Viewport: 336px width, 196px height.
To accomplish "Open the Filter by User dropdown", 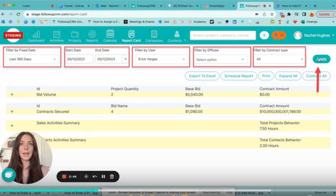I will (x=162, y=59).
